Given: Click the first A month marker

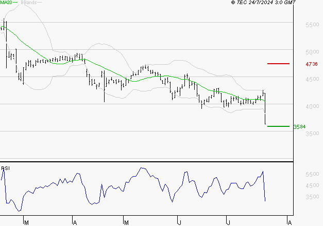Looking at the screenshot, I should pos(75,223).
